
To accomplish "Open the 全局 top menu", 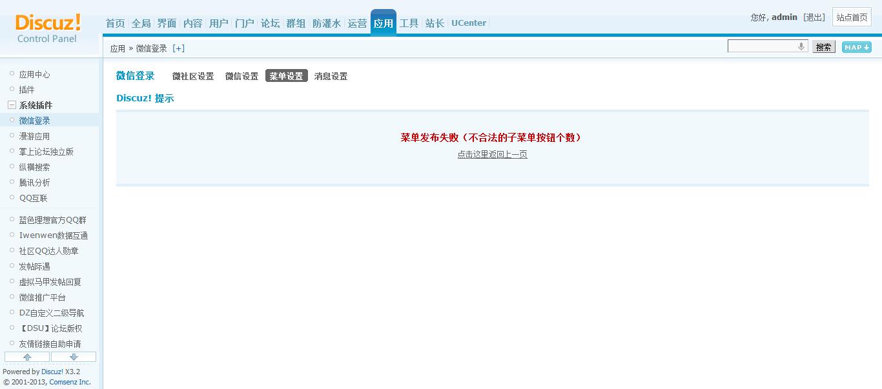I will point(141,23).
